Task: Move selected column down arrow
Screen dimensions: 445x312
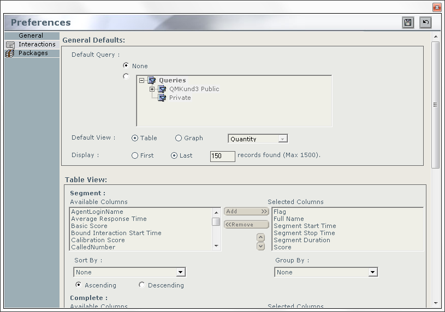Action: (260, 246)
